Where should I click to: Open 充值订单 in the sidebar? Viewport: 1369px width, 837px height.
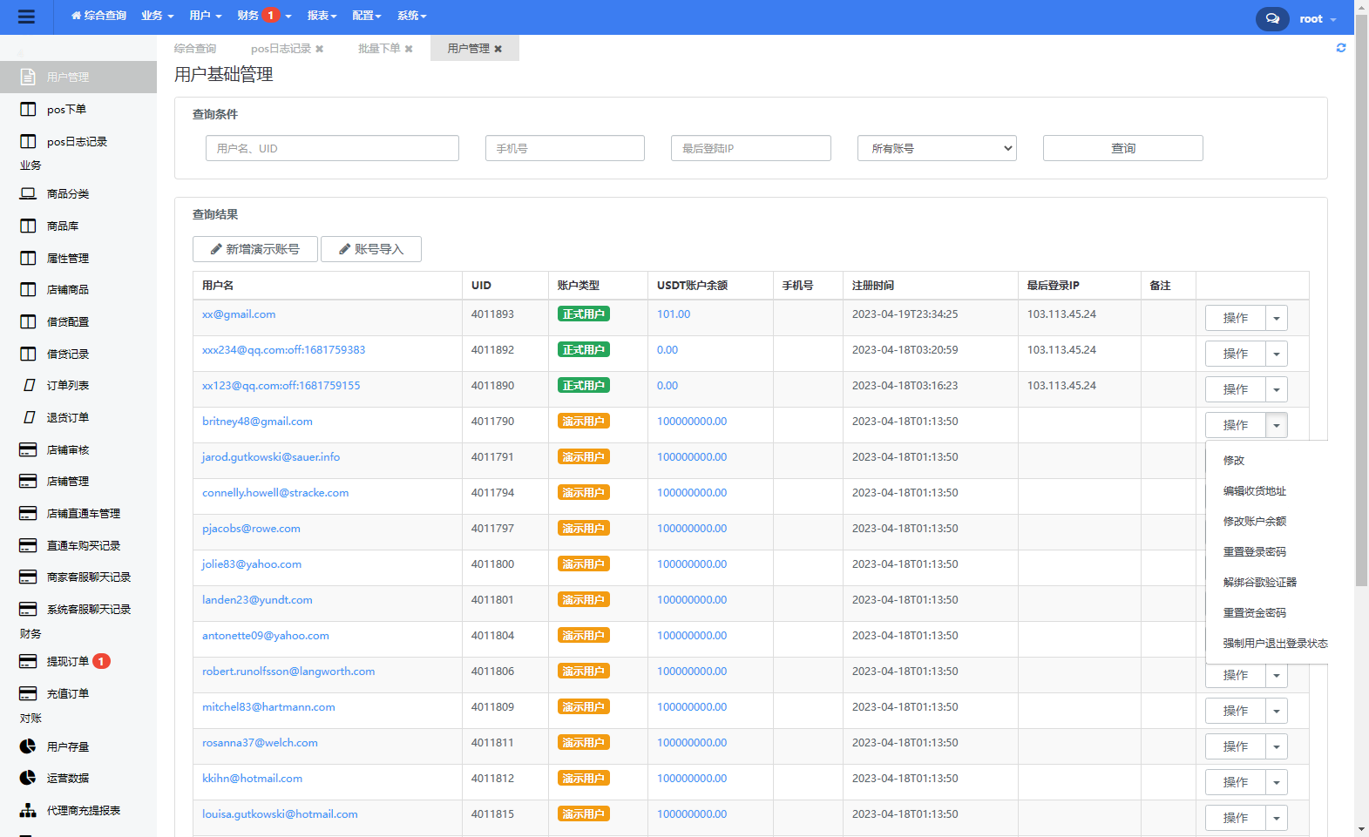(78, 693)
